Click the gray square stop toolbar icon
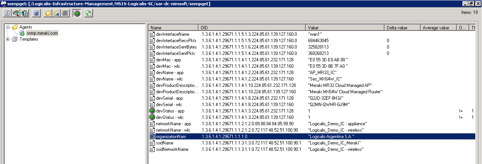This screenshot has height=164, width=482. tap(65, 14)
